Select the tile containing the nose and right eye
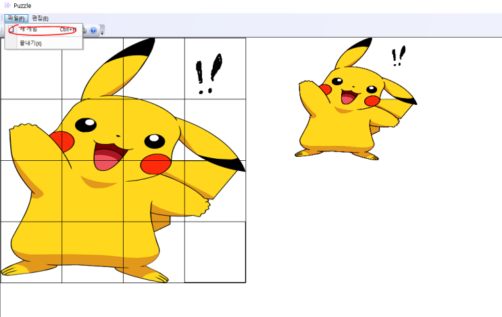The width and height of the screenshot is (502, 317). click(x=154, y=130)
